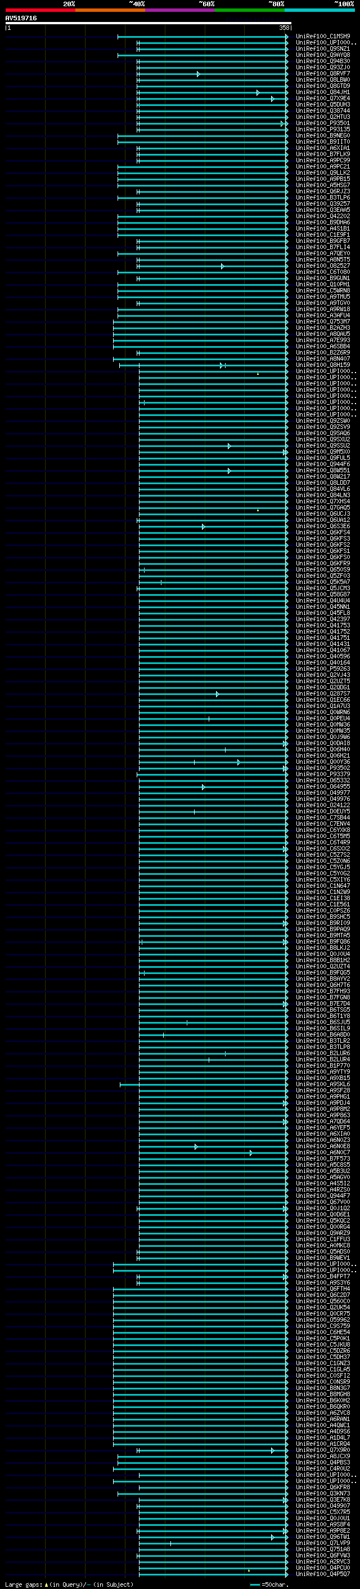This screenshot has height=1589, width=360.
Task: Select hit label UniRef100_Q6KFR8
Action: click(322, 1486)
